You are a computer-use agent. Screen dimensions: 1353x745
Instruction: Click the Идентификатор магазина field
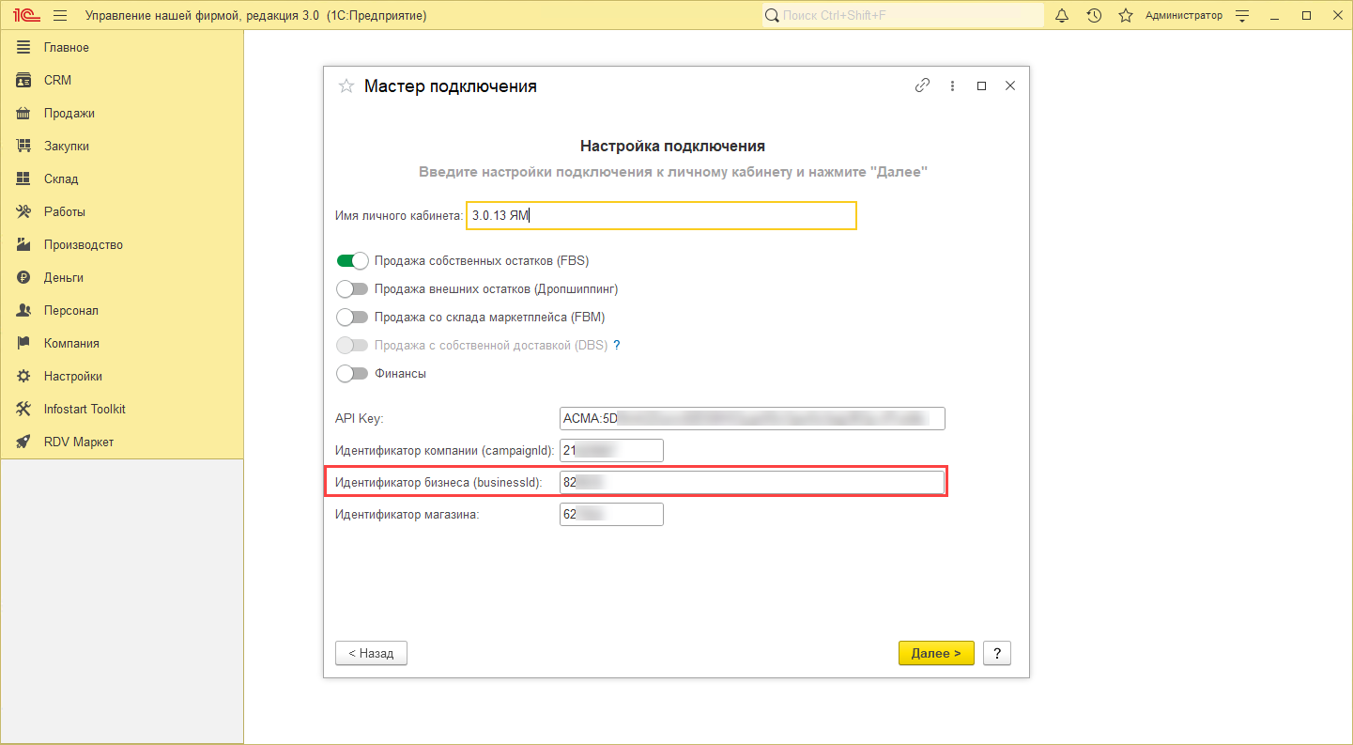611,514
